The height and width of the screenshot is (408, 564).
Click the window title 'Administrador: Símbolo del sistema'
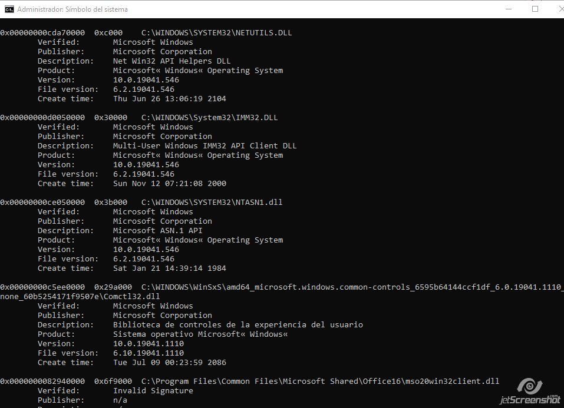pos(72,9)
